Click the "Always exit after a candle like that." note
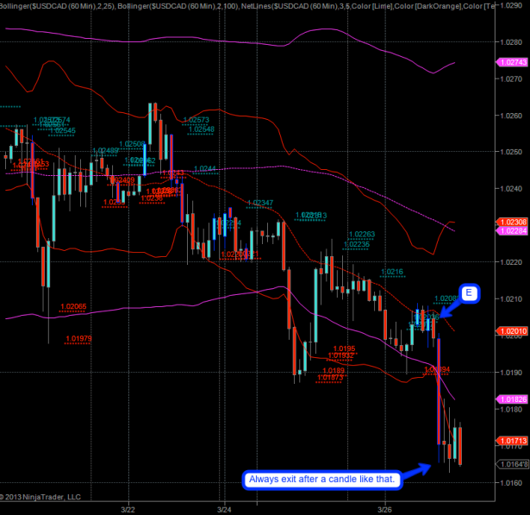530x515 pixels. tap(319, 479)
